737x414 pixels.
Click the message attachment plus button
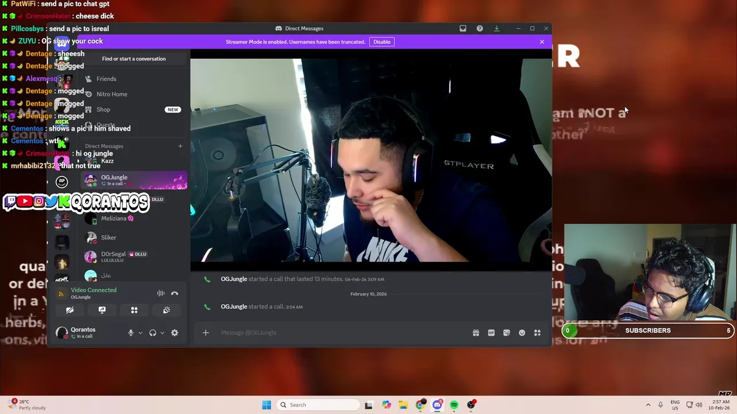[206, 332]
